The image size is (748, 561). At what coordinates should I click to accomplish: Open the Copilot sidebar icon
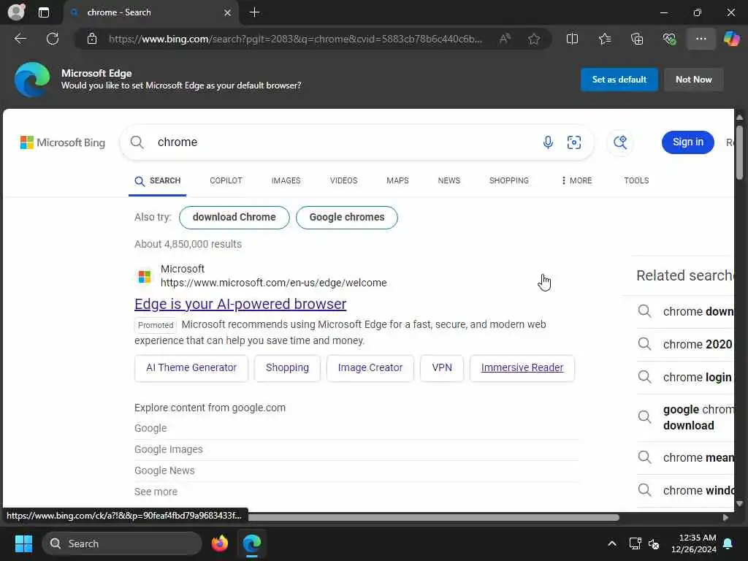click(x=731, y=39)
